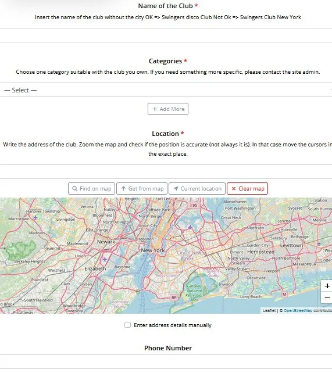
Task: Click the Newark airport plane icon
Action: [105, 259]
